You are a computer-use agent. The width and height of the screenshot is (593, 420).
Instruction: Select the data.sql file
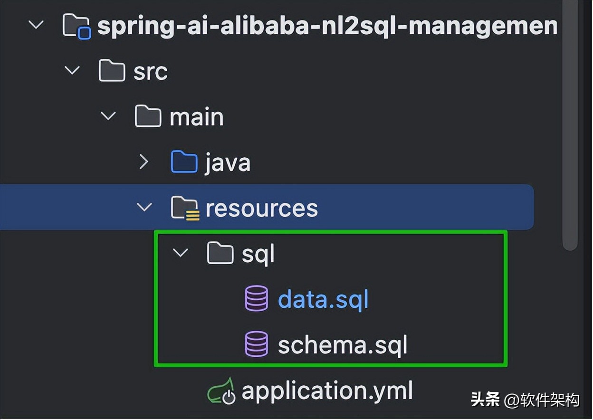(323, 300)
